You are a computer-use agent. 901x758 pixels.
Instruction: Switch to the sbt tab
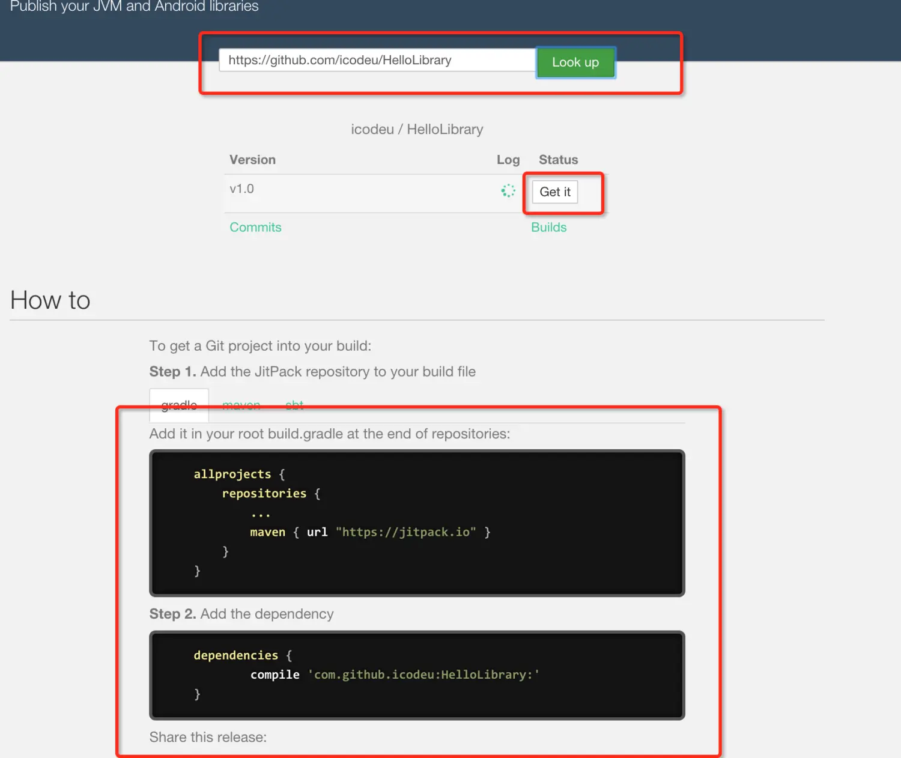pos(295,405)
